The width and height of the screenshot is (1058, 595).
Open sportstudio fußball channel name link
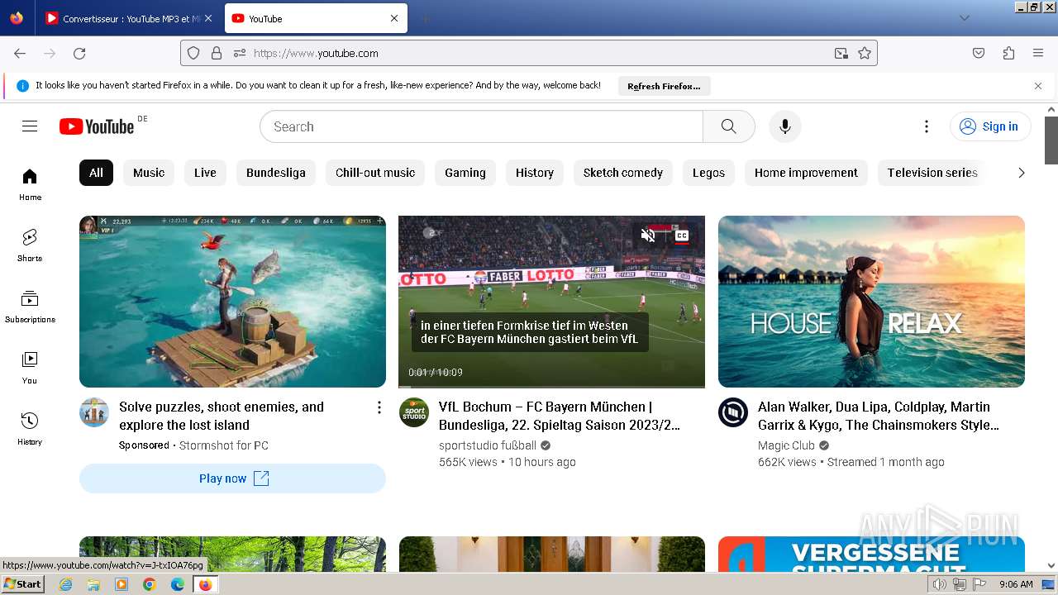tap(488, 445)
